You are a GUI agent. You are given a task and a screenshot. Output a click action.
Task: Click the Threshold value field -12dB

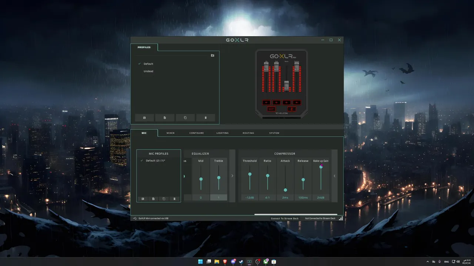250,198
